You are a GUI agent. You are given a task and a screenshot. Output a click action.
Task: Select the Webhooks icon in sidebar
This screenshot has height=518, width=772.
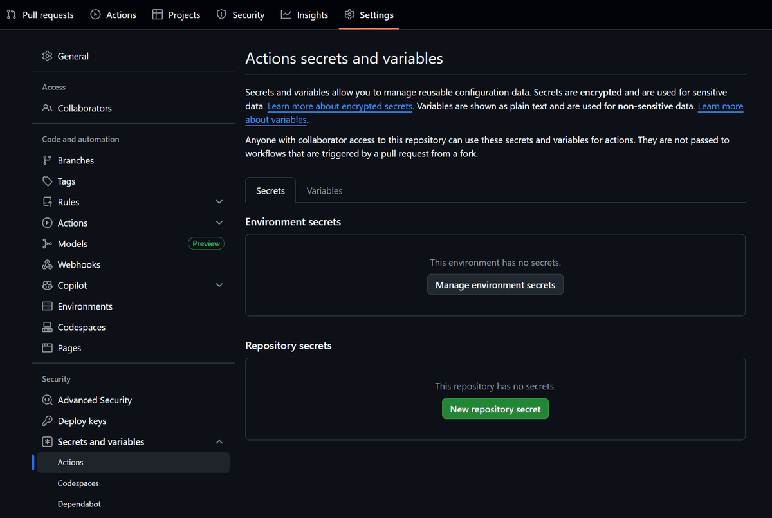(x=47, y=264)
